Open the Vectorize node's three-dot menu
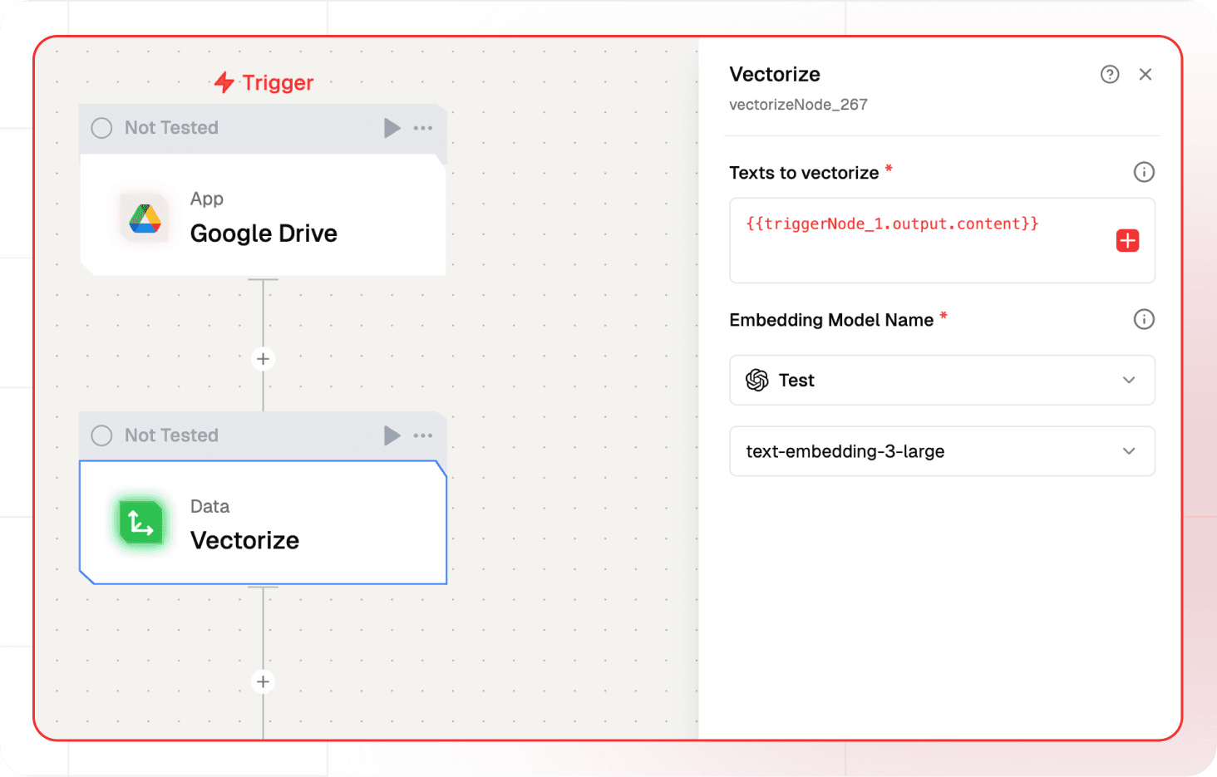 (x=423, y=435)
